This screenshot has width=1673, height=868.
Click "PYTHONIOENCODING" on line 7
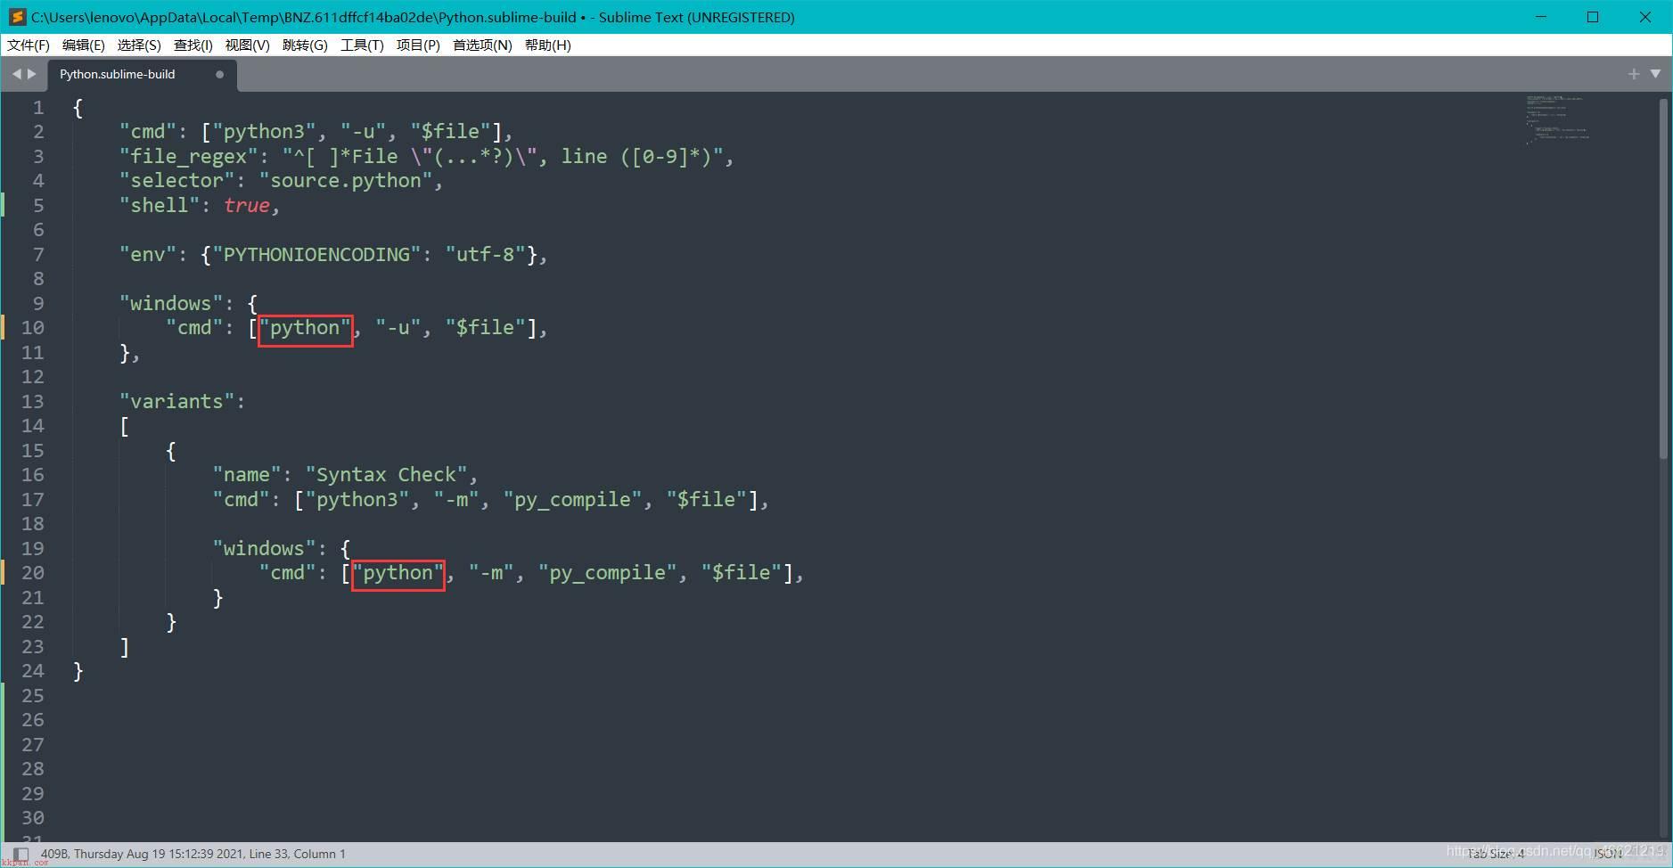point(316,255)
